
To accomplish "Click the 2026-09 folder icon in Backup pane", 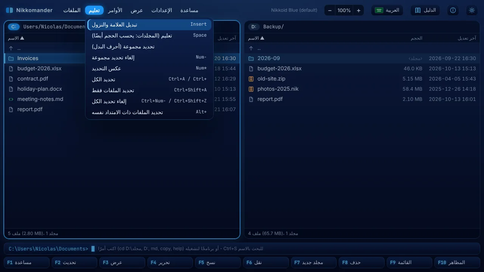I will tap(251, 59).
